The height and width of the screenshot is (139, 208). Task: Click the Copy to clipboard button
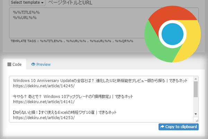pos(179,127)
